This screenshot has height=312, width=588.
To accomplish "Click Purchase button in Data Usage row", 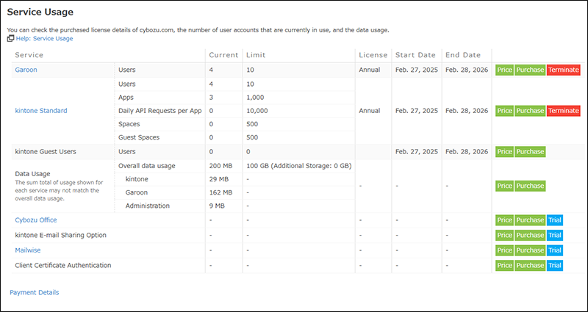I will [x=530, y=186].
